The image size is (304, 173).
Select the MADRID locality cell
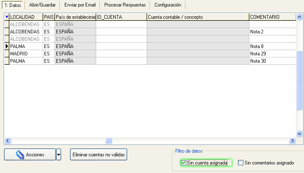click(x=26, y=53)
